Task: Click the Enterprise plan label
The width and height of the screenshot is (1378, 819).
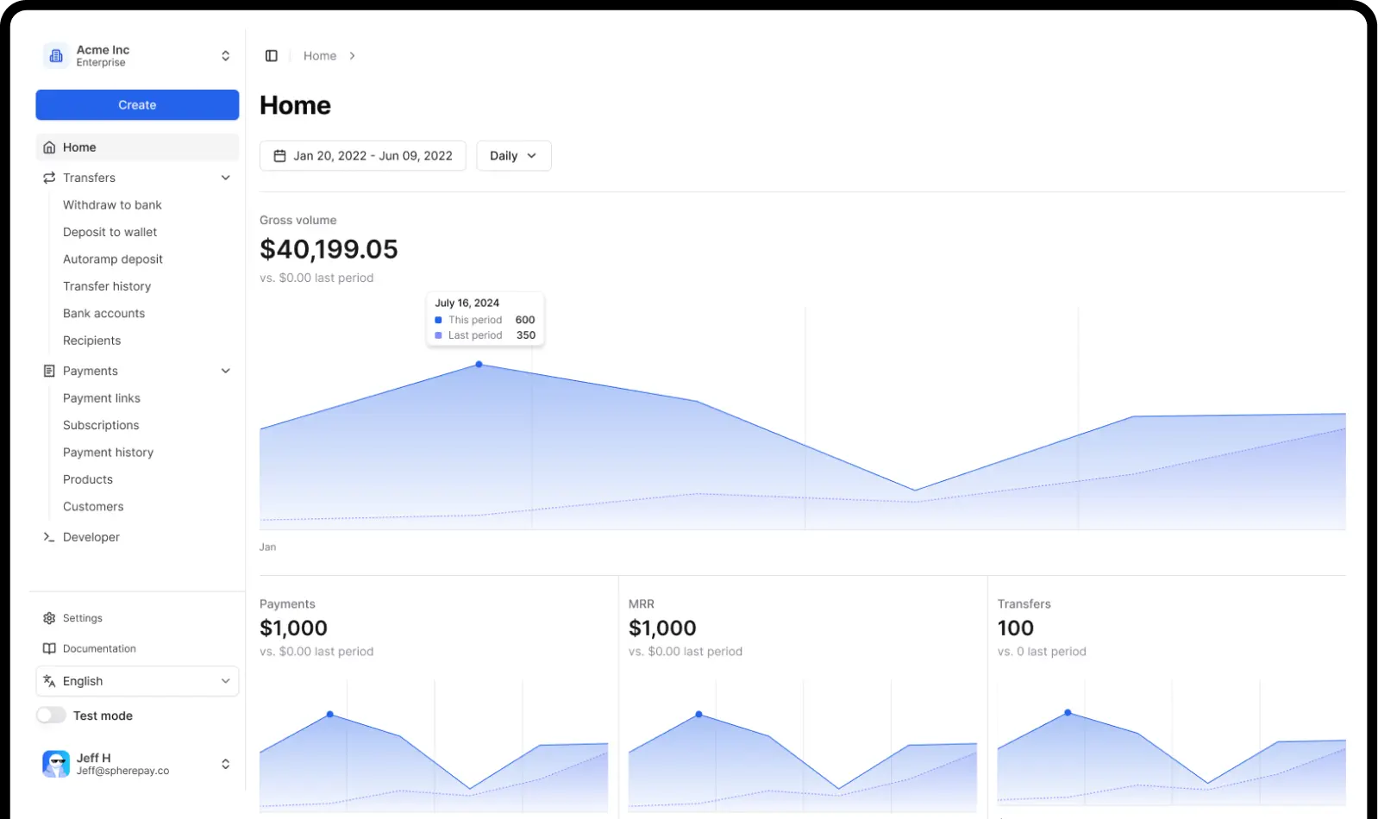Action: pyautogui.click(x=101, y=63)
